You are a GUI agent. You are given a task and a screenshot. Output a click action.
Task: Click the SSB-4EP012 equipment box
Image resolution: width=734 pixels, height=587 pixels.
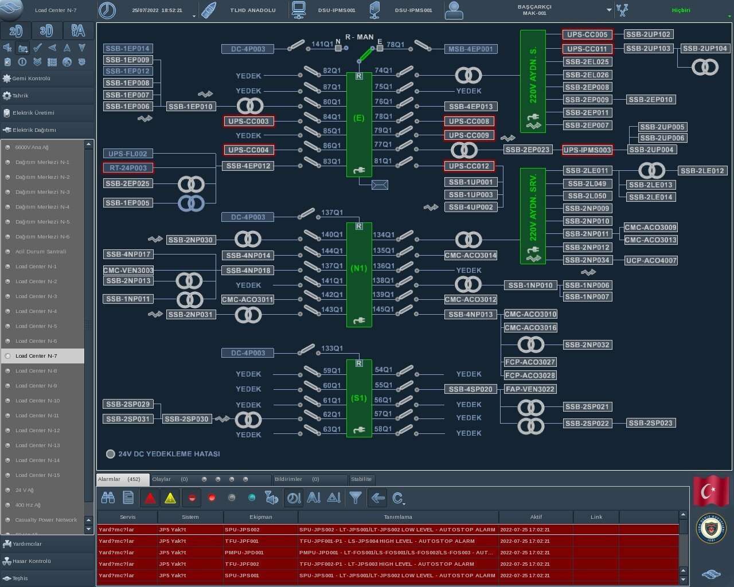[x=248, y=166]
